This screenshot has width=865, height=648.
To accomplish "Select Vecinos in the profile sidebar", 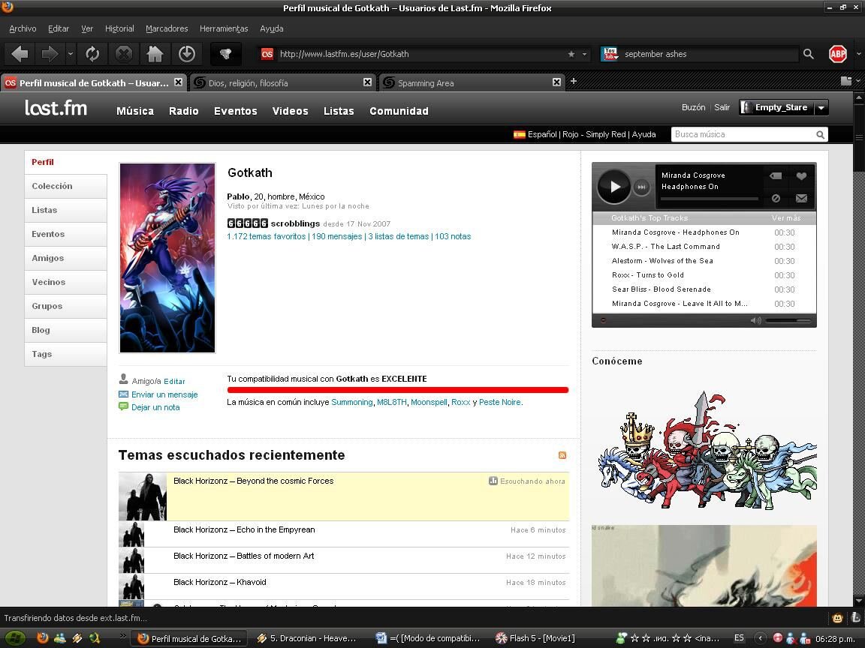I will point(65,282).
